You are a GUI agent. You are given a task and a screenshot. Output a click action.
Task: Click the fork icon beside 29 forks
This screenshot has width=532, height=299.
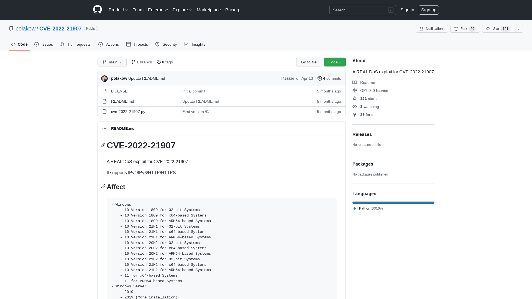click(355, 115)
